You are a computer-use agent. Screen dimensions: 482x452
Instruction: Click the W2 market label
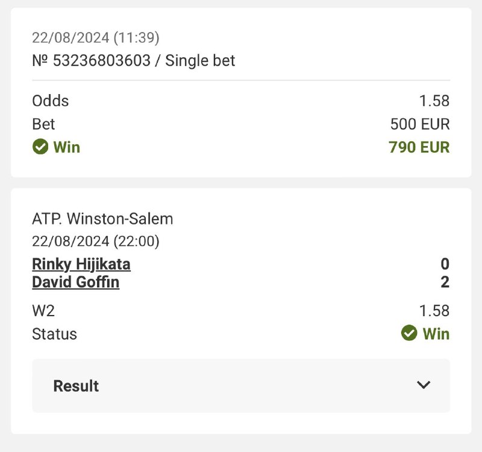(43, 311)
